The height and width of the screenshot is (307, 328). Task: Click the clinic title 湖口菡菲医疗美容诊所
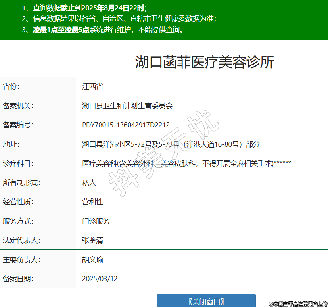(x=204, y=62)
